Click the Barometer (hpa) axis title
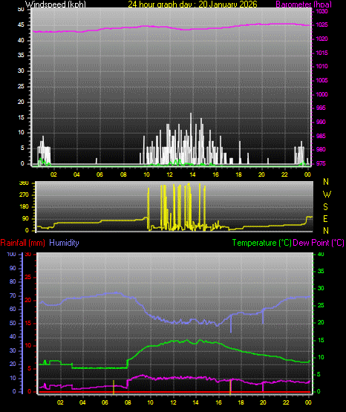The height and width of the screenshot is (412, 346). [304, 4]
